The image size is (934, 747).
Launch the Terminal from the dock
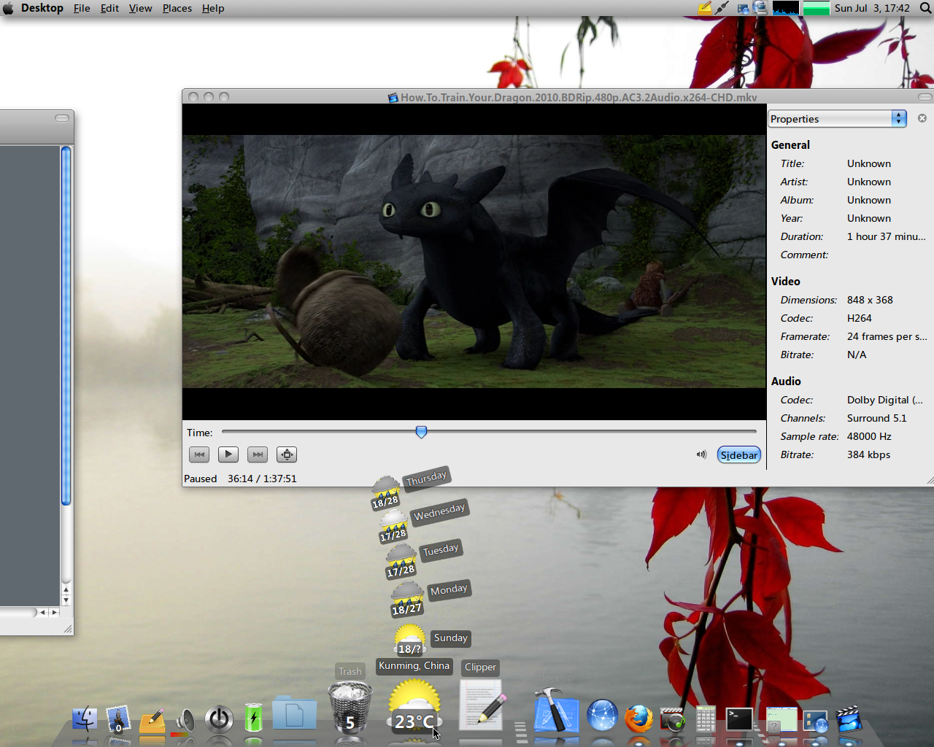pos(739,719)
